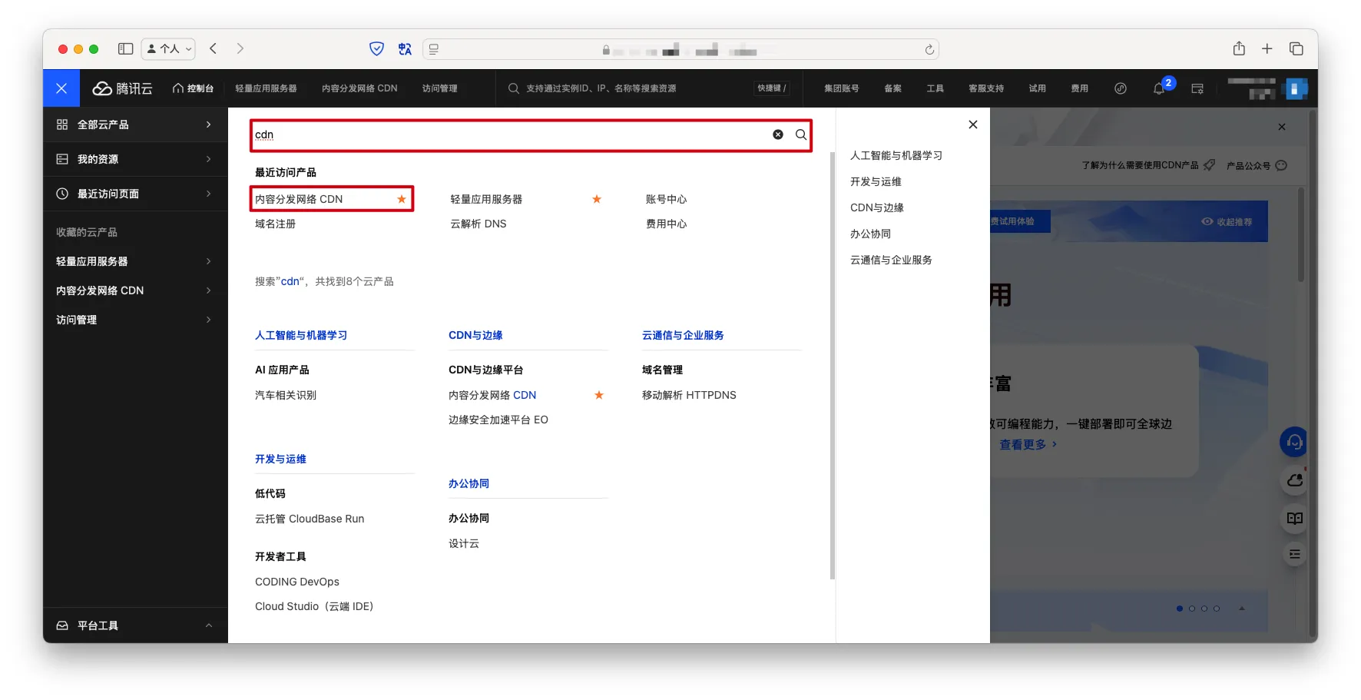The height and width of the screenshot is (700, 1361).
Task: Open the notification bell
Action: (1159, 88)
